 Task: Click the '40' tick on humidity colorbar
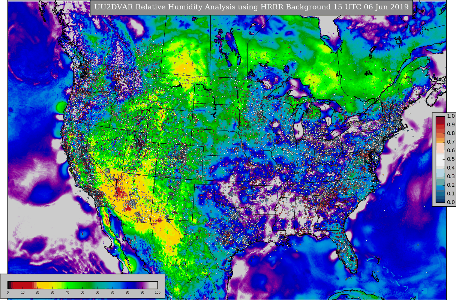pyautogui.click(x=67, y=292)
